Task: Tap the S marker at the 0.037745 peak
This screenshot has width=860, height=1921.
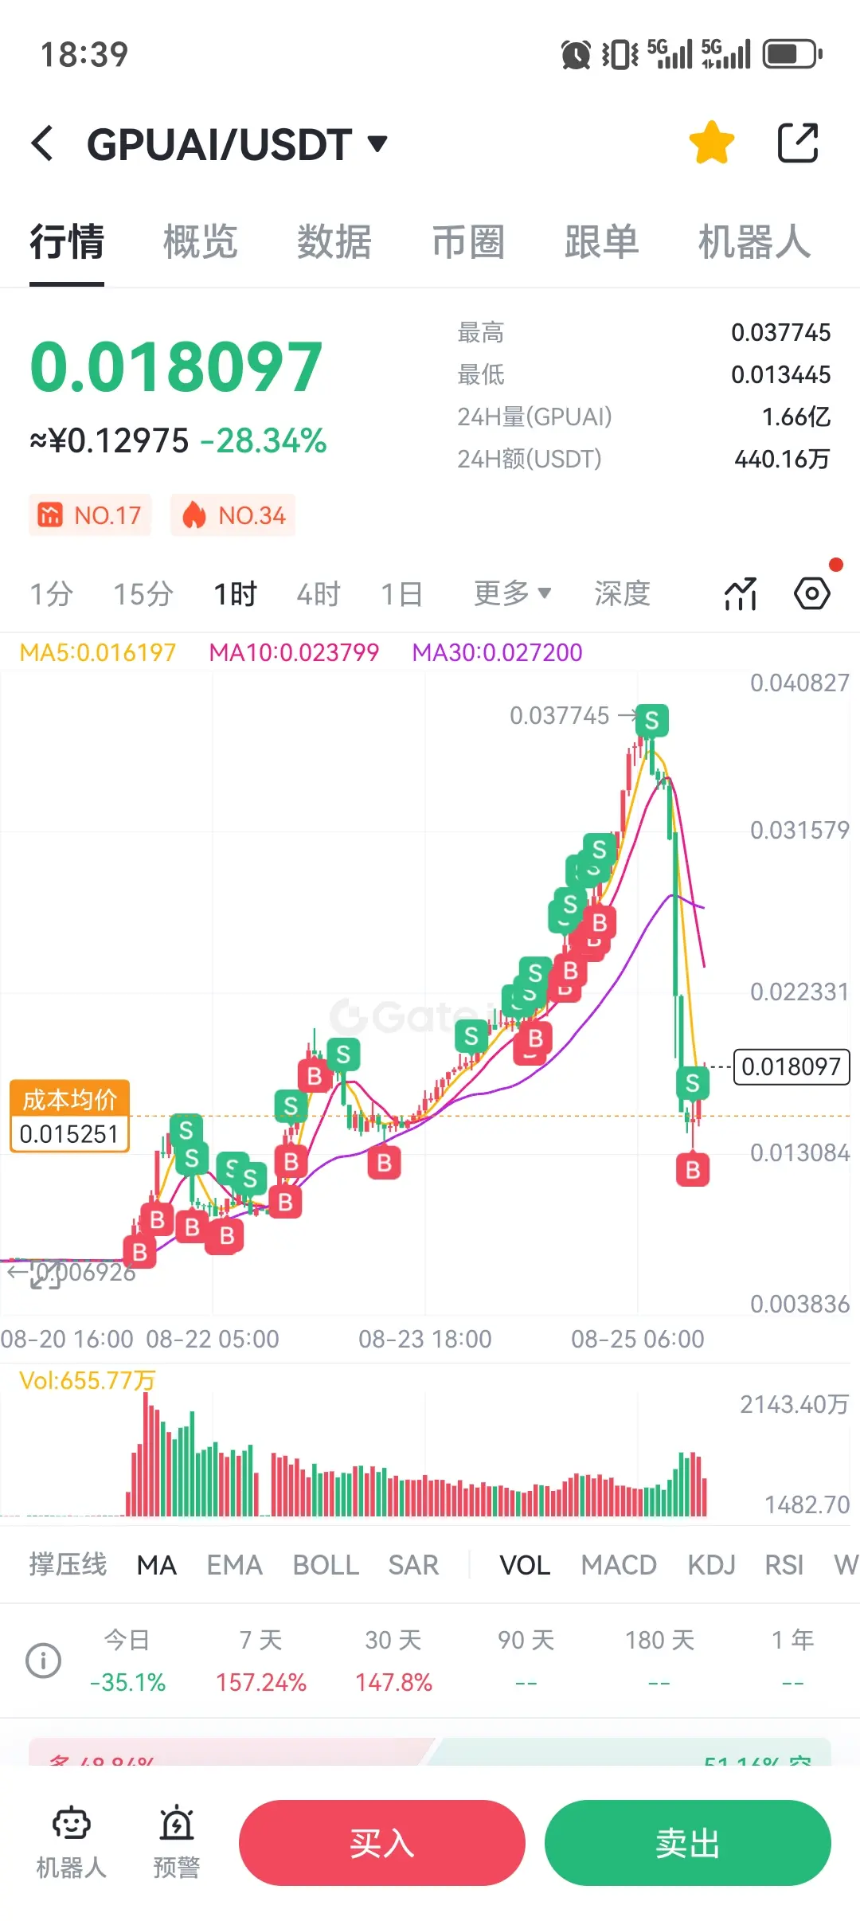Action: click(652, 721)
